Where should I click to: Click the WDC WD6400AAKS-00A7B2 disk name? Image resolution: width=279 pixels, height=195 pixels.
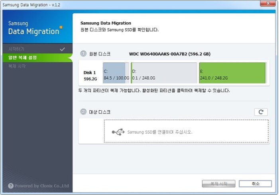[169, 54]
